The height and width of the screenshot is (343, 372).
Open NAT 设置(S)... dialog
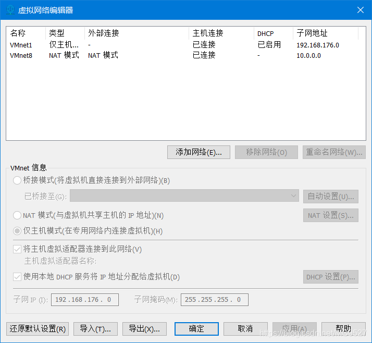pyautogui.click(x=331, y=215)
